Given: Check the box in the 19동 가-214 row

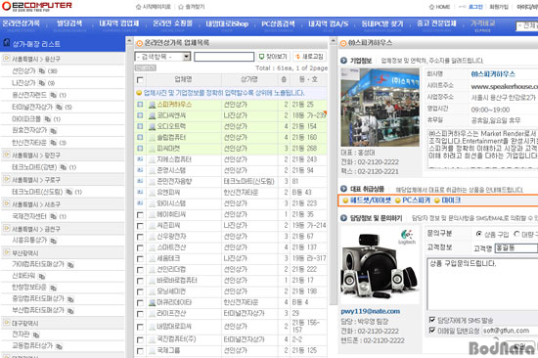Looking at the screenshot, I should [140, 226].
